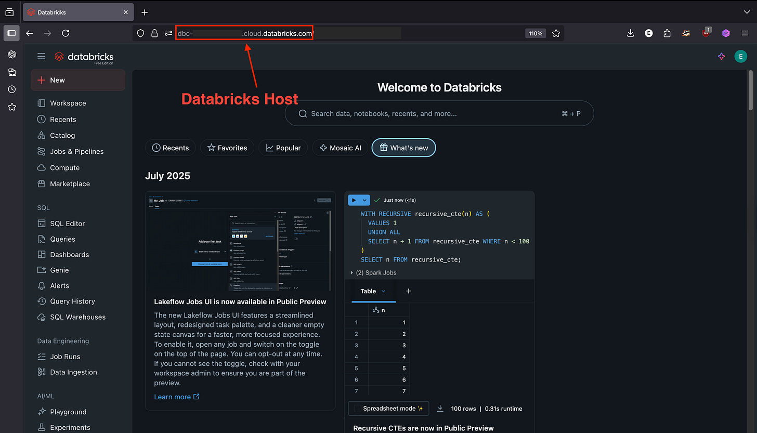
Task: Open the list all tabs chevron
Action: (x=747, y=12)
